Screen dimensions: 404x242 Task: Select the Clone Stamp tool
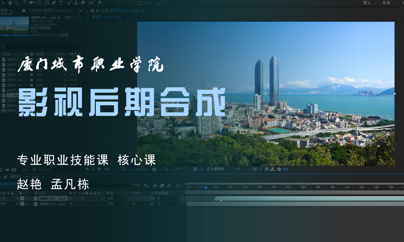coord(76,2)
